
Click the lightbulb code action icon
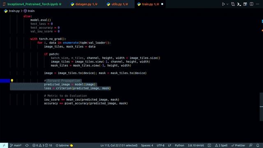[x=12, y=81]
